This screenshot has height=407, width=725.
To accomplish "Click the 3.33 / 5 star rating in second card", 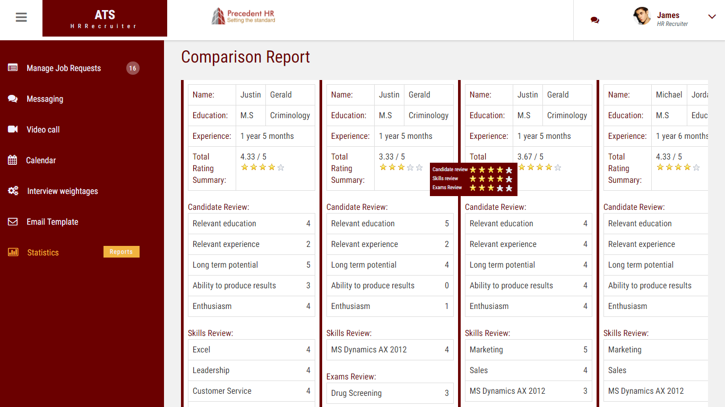I will click(401, 167).
